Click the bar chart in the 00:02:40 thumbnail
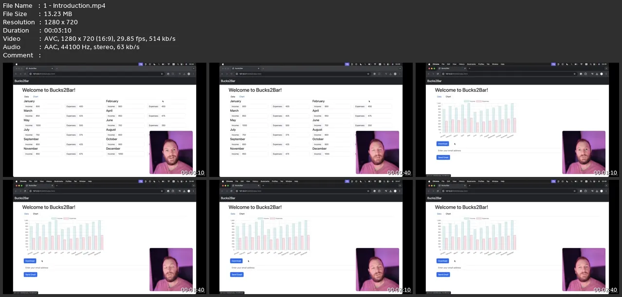 pyautogui.click(x=477, y=237)
